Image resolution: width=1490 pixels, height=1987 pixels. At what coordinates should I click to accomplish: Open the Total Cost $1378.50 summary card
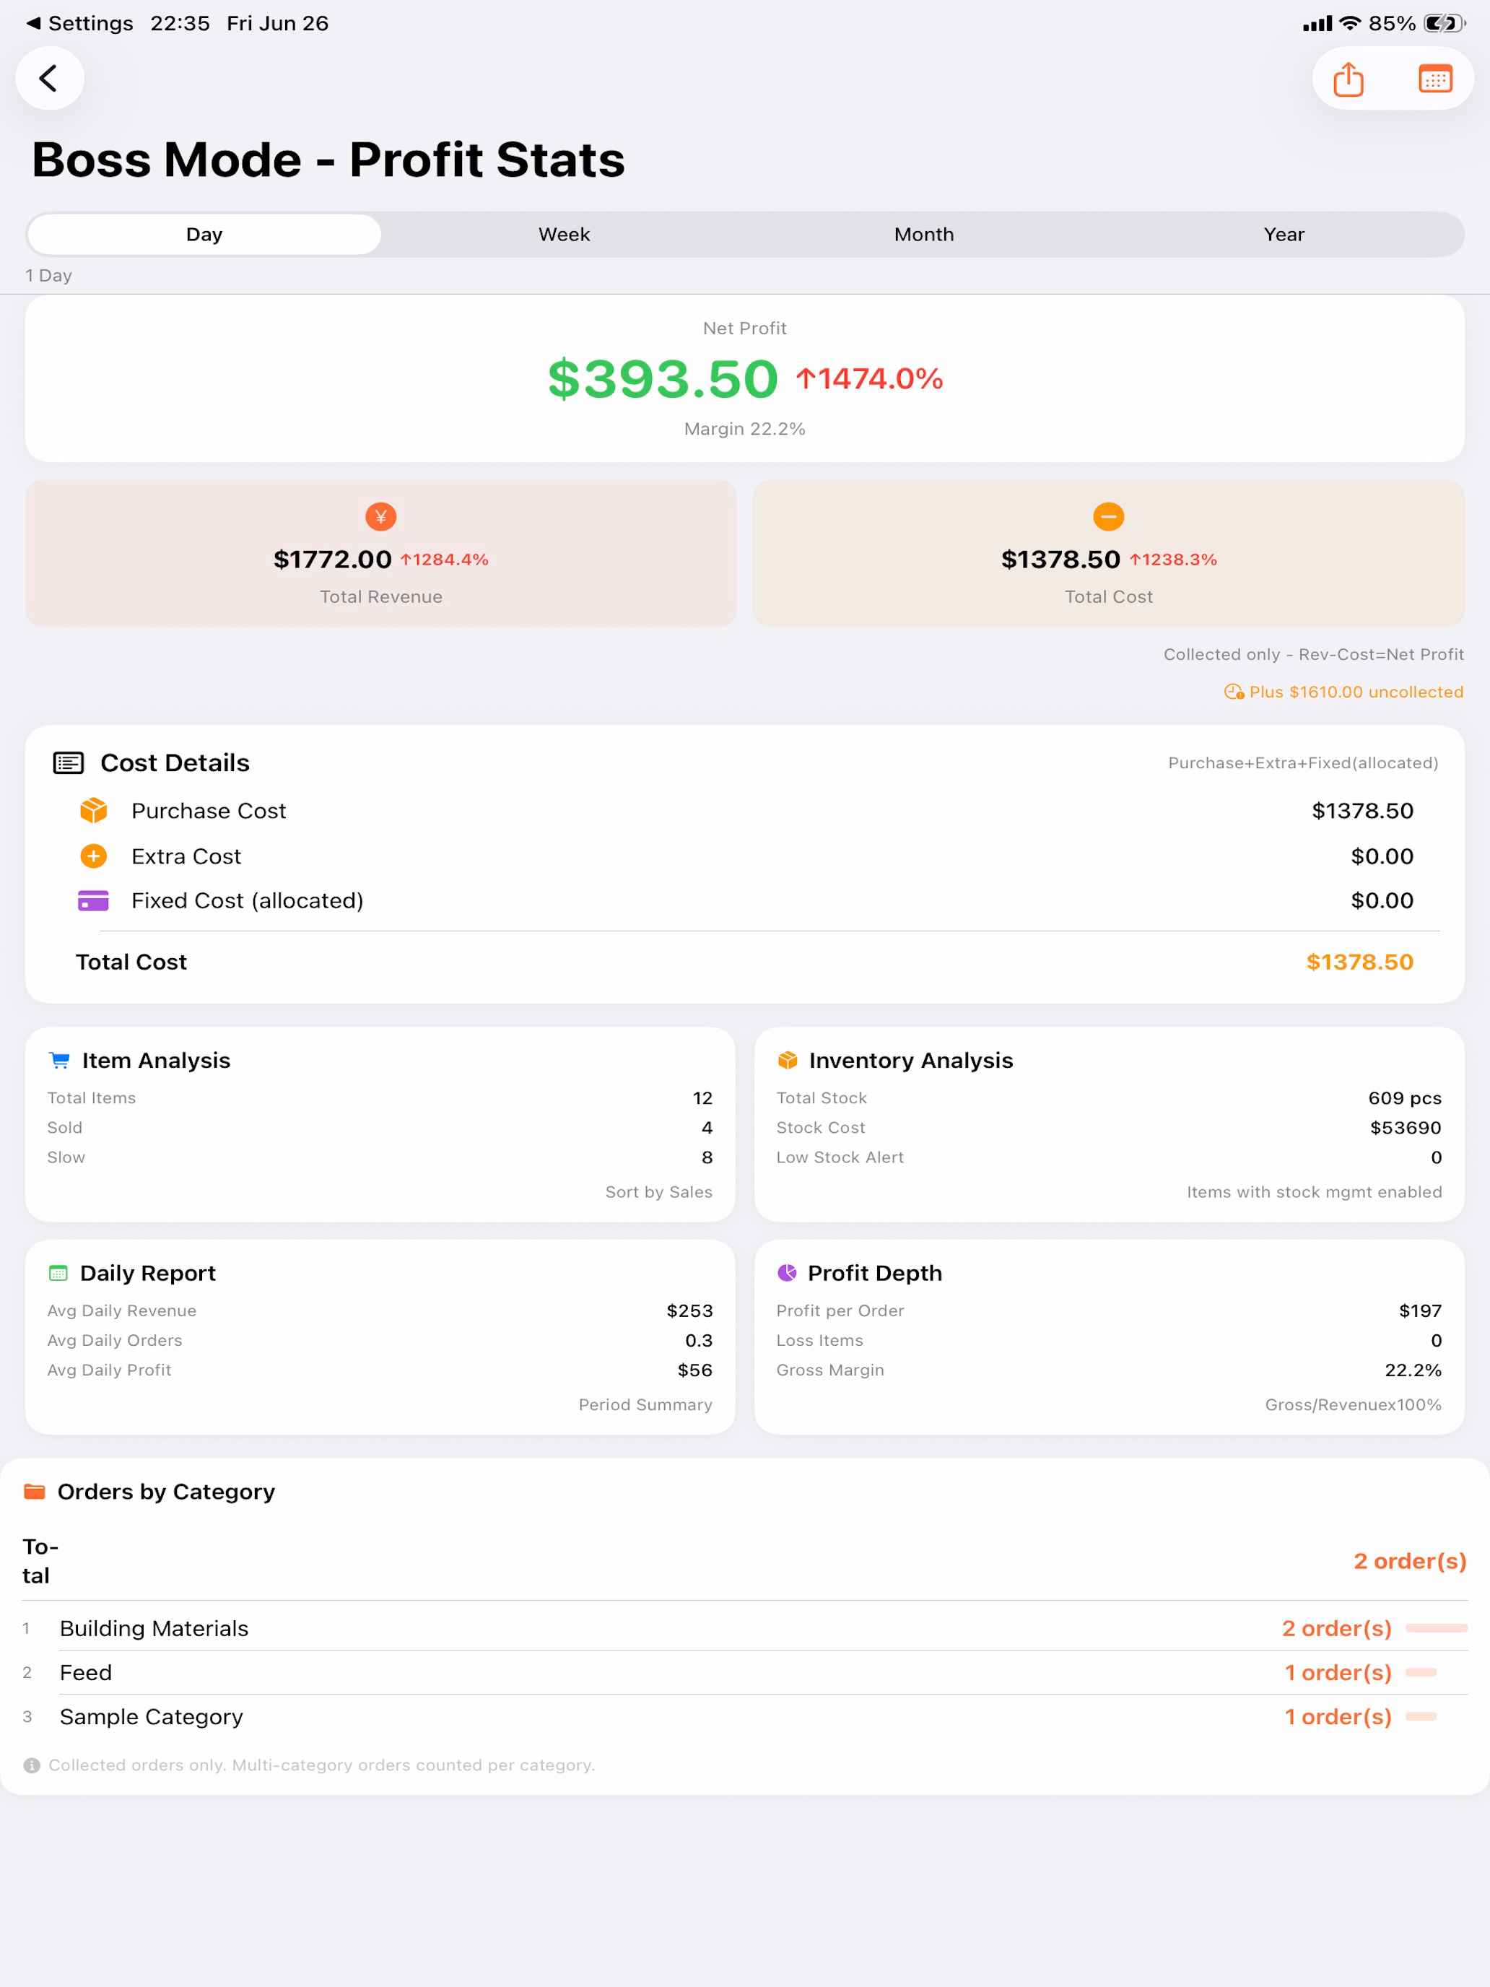tap(1108, 553)
